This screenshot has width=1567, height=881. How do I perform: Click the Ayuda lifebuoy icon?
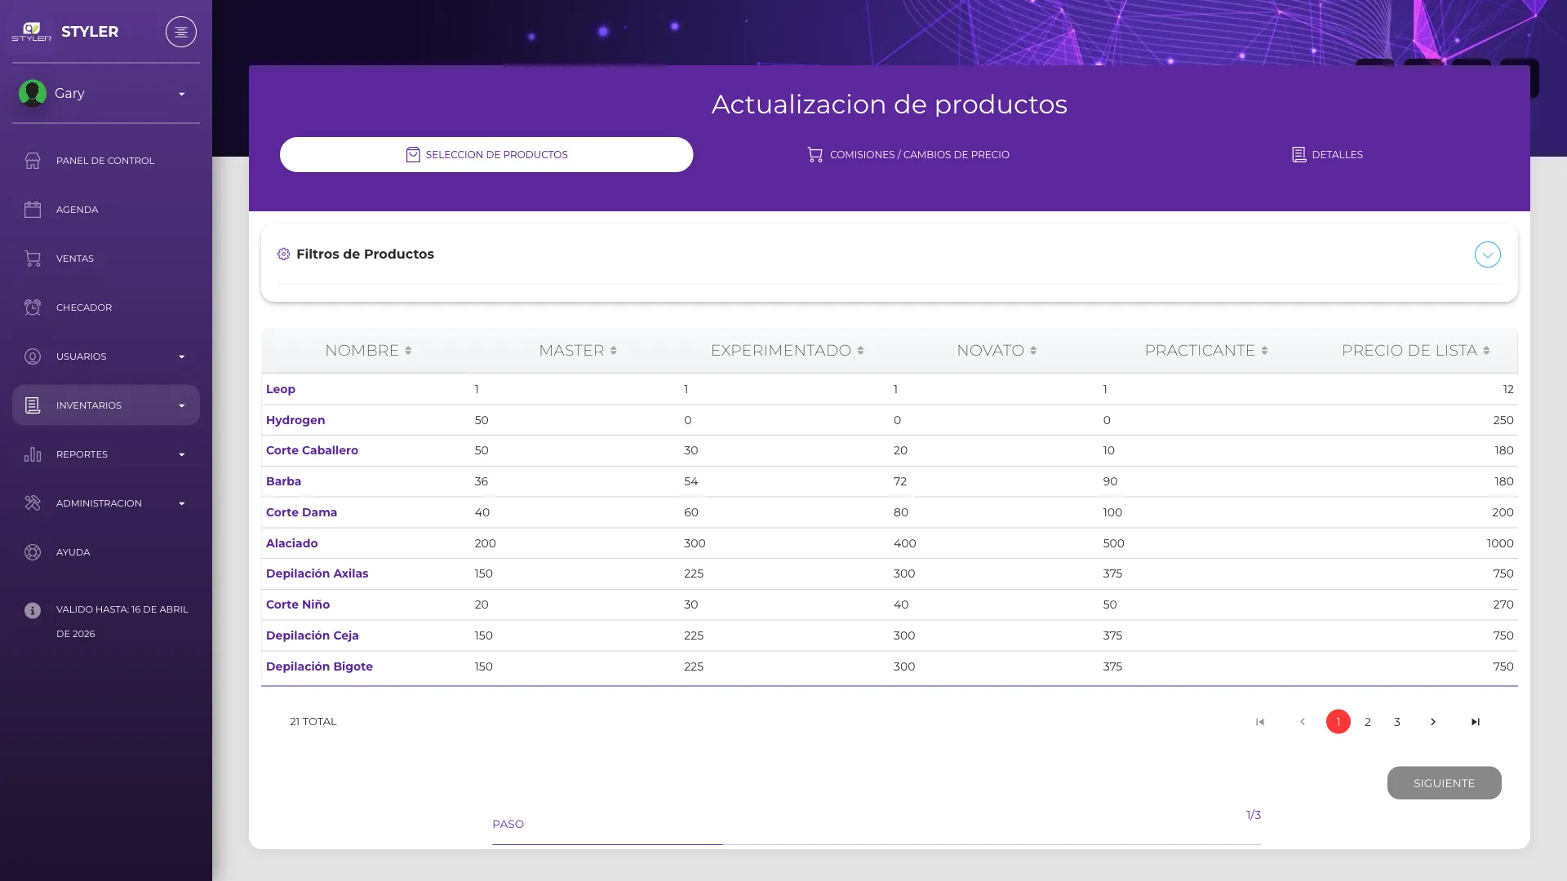pyautogui.click(x=33, y=552)
